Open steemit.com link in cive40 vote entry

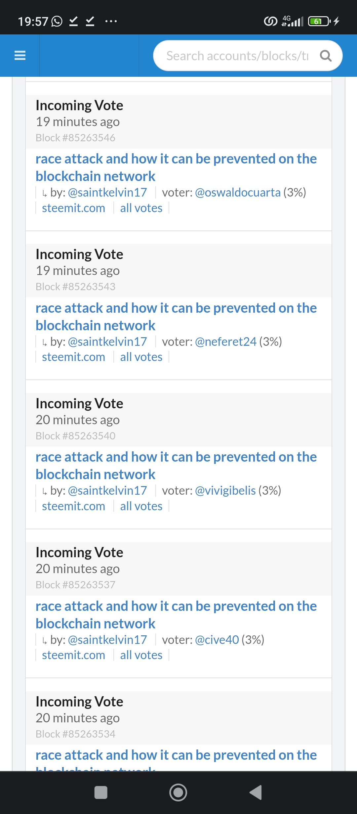[73, 655]
